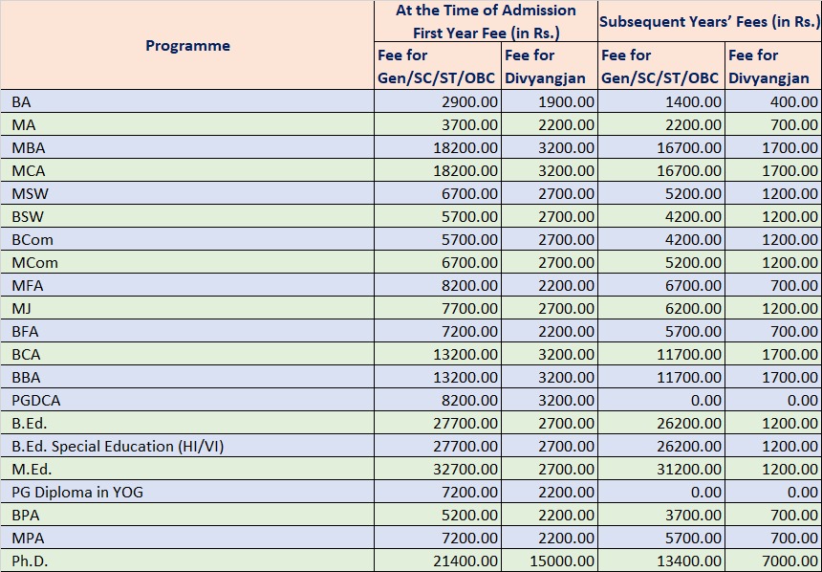Click BPA subsequent fee 3700.00

click(x=661, y=515)
